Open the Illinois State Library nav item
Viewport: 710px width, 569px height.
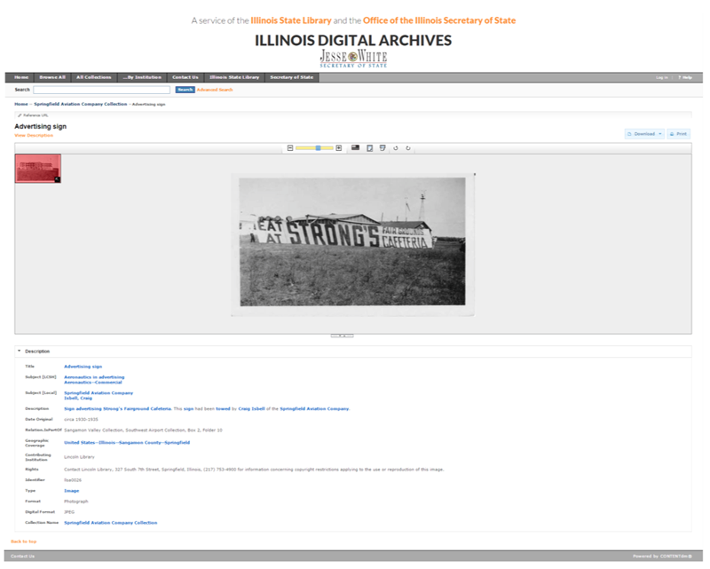(x=234, y=77)
